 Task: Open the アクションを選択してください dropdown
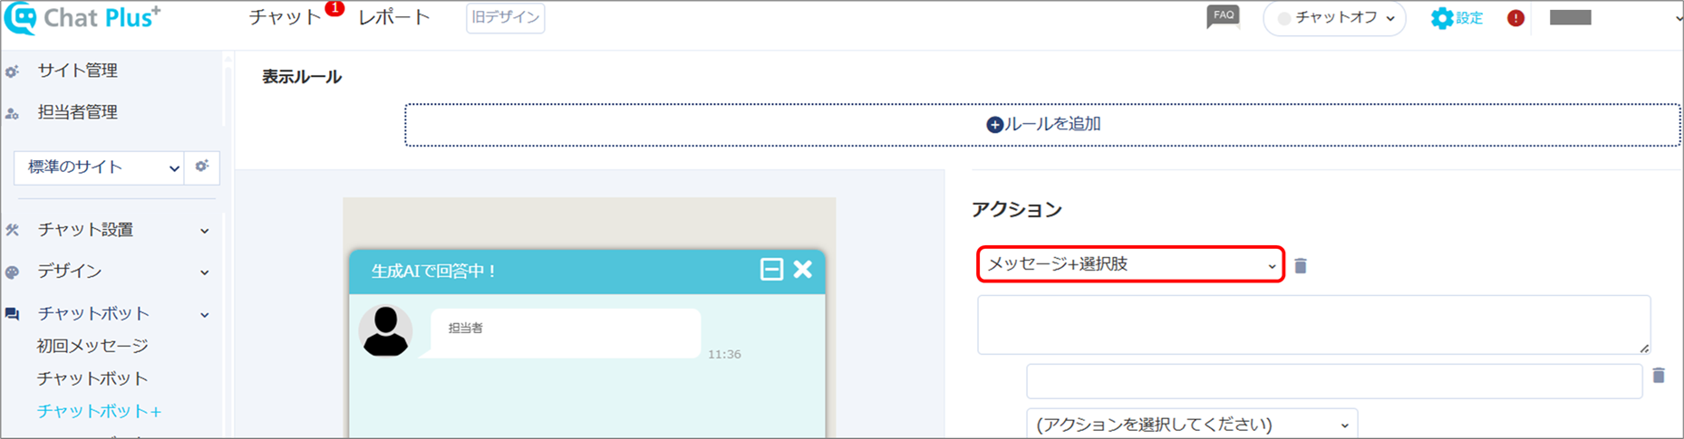1192,424
